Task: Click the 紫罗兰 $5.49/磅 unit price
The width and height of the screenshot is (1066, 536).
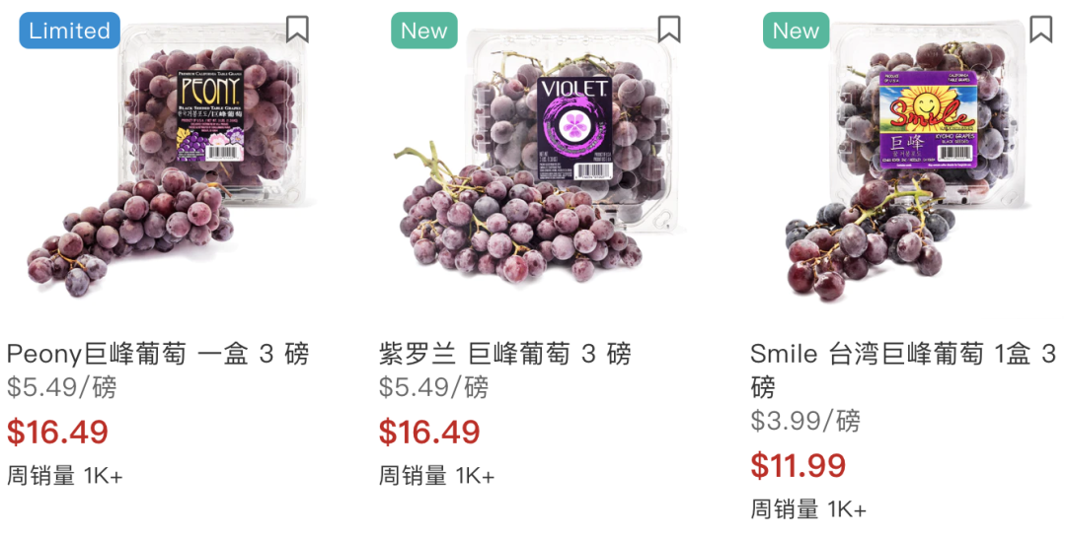Action: click(x=433, y=387)
